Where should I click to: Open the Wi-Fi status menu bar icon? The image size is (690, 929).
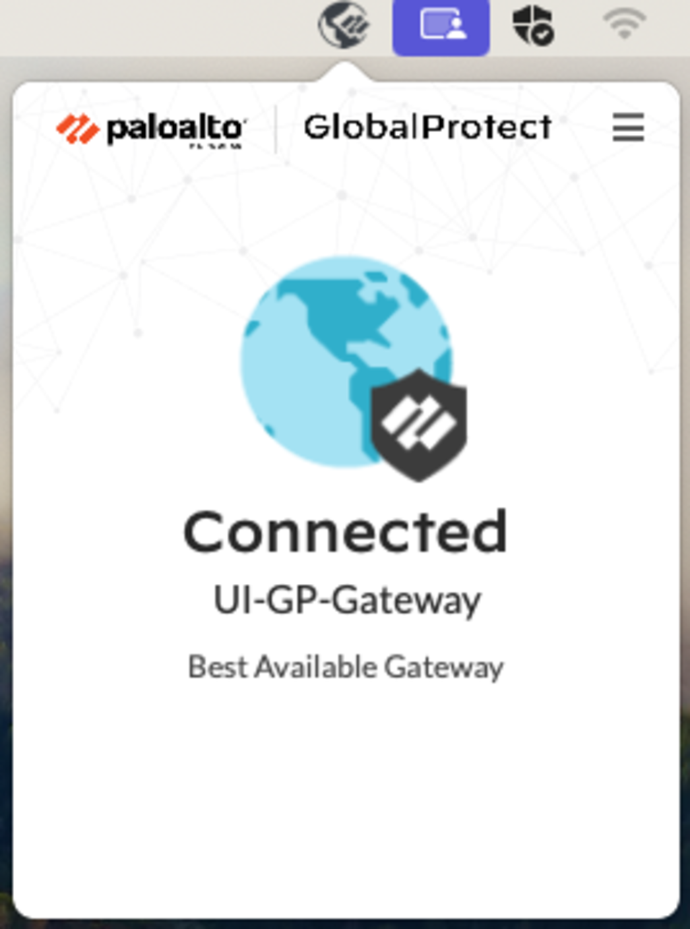pos(625,24)
